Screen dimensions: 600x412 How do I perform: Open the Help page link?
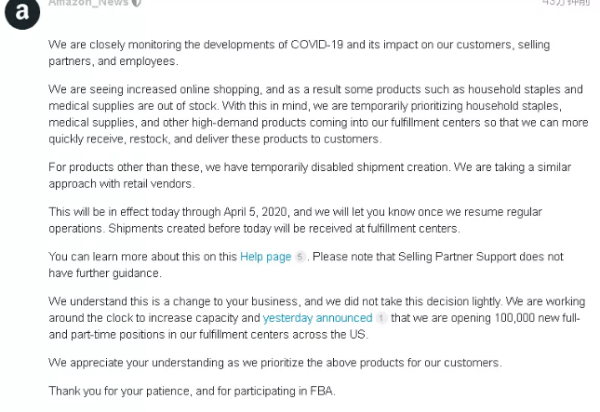pyautogui.click(x=265, y=257)
